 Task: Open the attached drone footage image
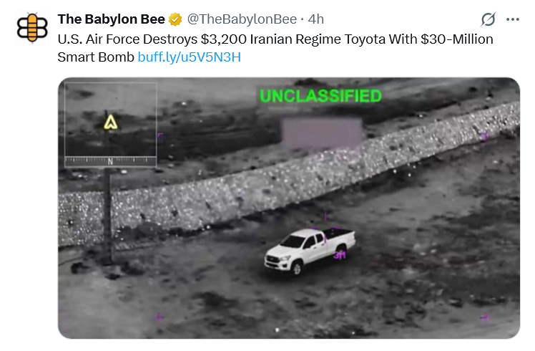click(289, 208)
